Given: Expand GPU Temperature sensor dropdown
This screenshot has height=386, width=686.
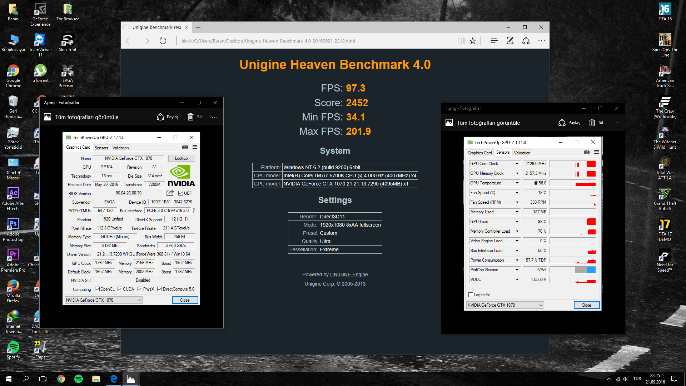Looking at the screenshot, I should coord(517,183).
